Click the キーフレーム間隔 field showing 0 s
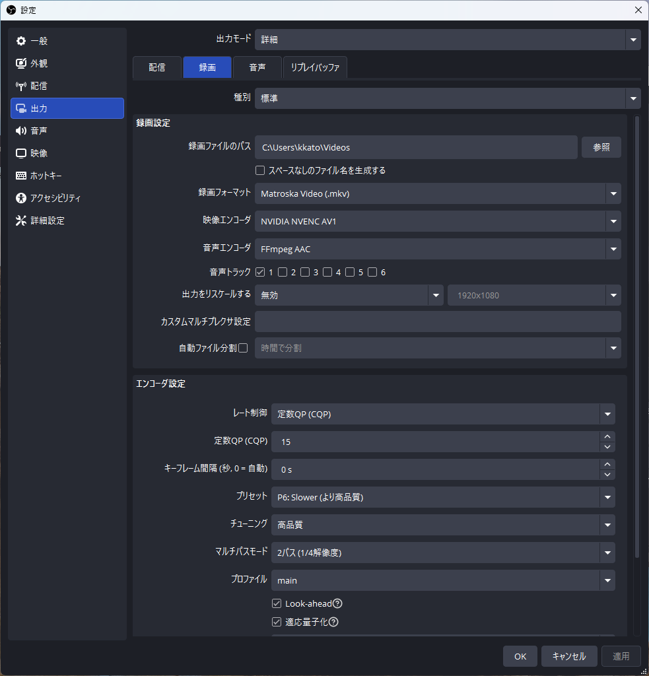The image size is (649, 676). click(x=436, y=469)
